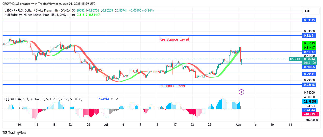
Task: Click the TradingView logo at bottom left
Action: (14, 132)
